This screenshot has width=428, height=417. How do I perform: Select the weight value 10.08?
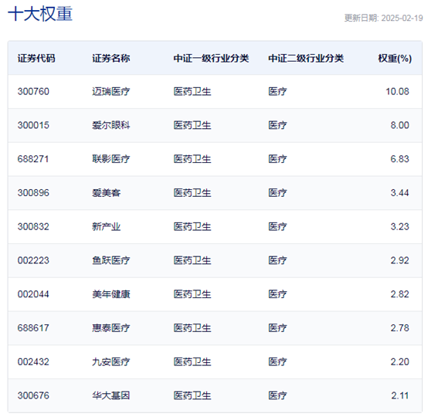click(397, 91)
